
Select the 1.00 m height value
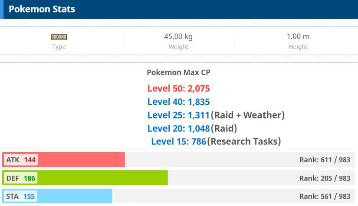[x=298, y=36]
